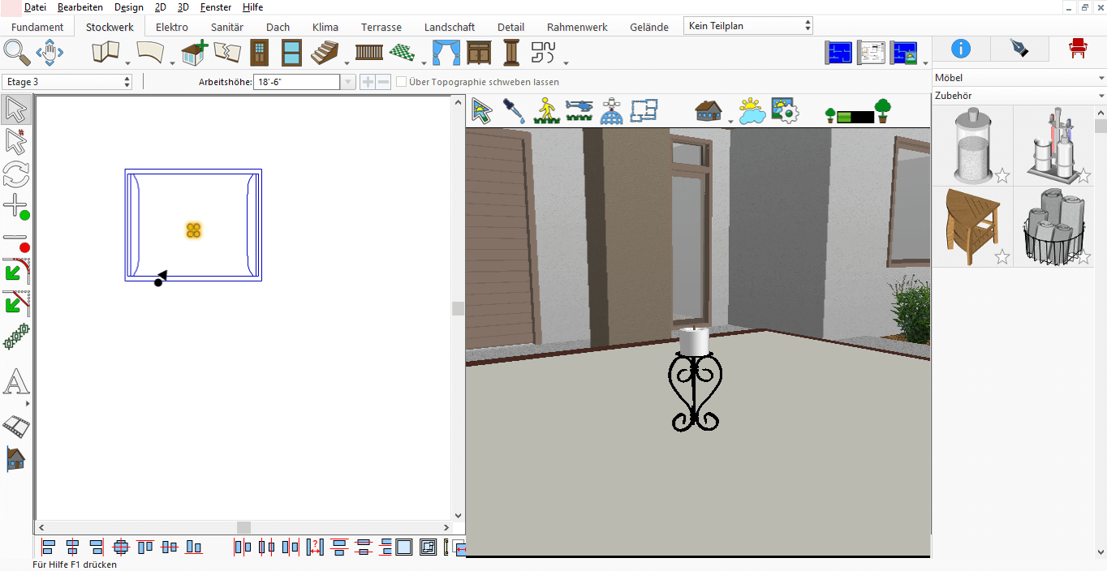The height and width of the screenshot is (571, 1107).
Task: Click the stairs tool icon
Action: click(x=325, y=53)
